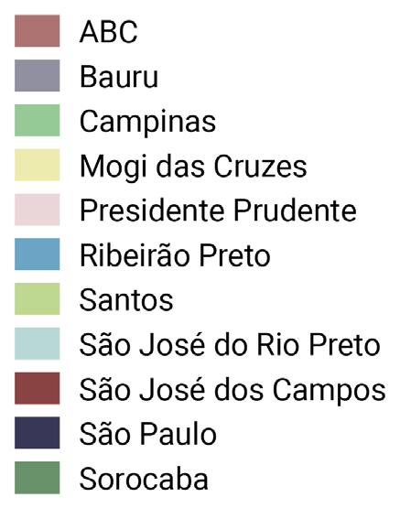Click the Mogi das Cruzes yellow swatch
Image resolution: width=400 pixels, height=508 pixels.
coord(38,166)
